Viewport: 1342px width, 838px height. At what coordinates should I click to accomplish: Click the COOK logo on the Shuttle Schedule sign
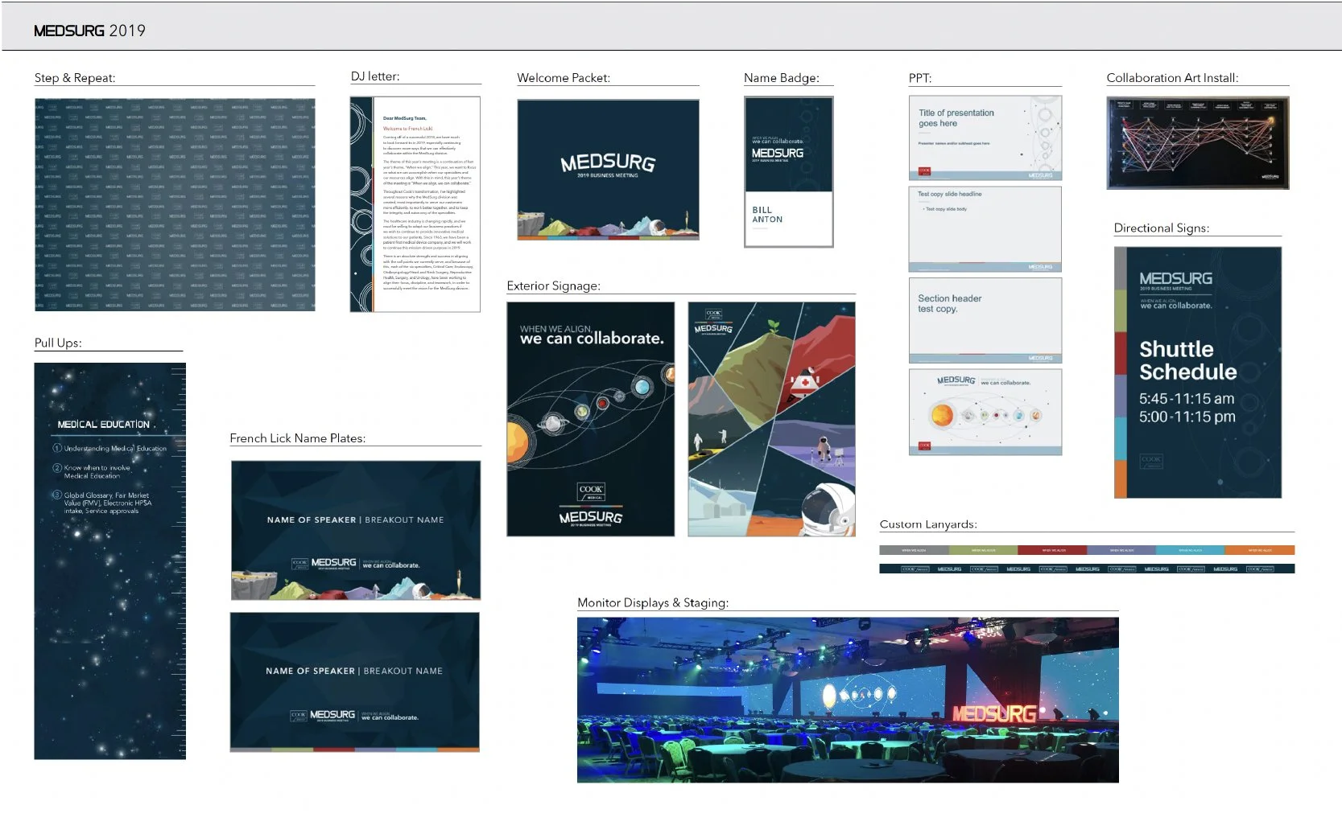coord(1151,461)
